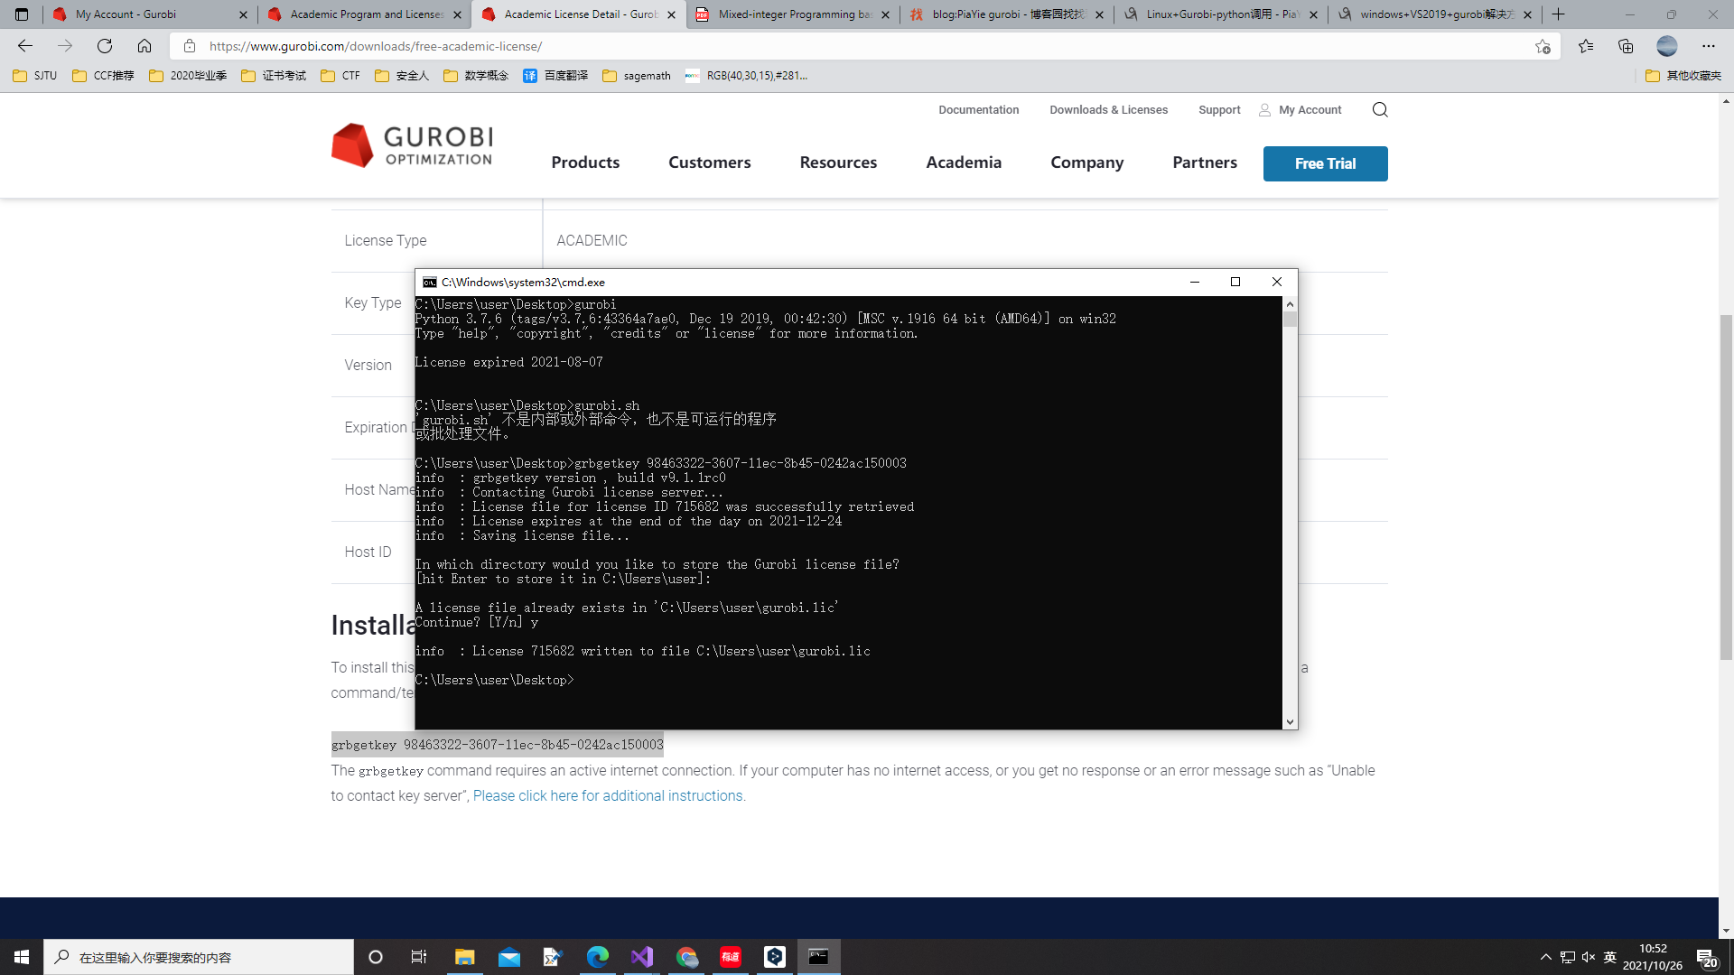Add this page to favorites star
This screenshot has width=1734, height=975.
tap(1543, 46)
